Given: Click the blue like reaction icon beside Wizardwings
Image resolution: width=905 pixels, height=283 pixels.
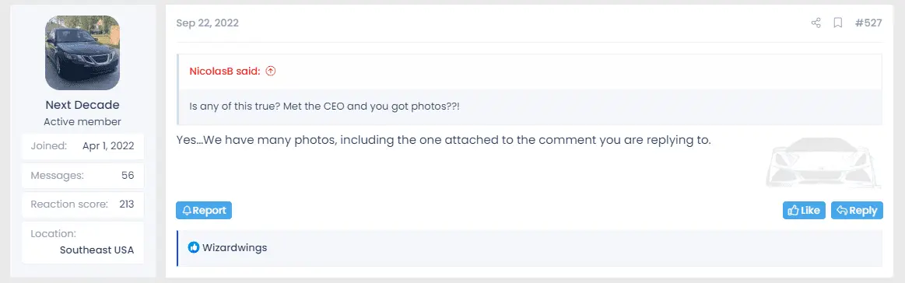Looking at the screenshot, I should [x=194, y=248].
